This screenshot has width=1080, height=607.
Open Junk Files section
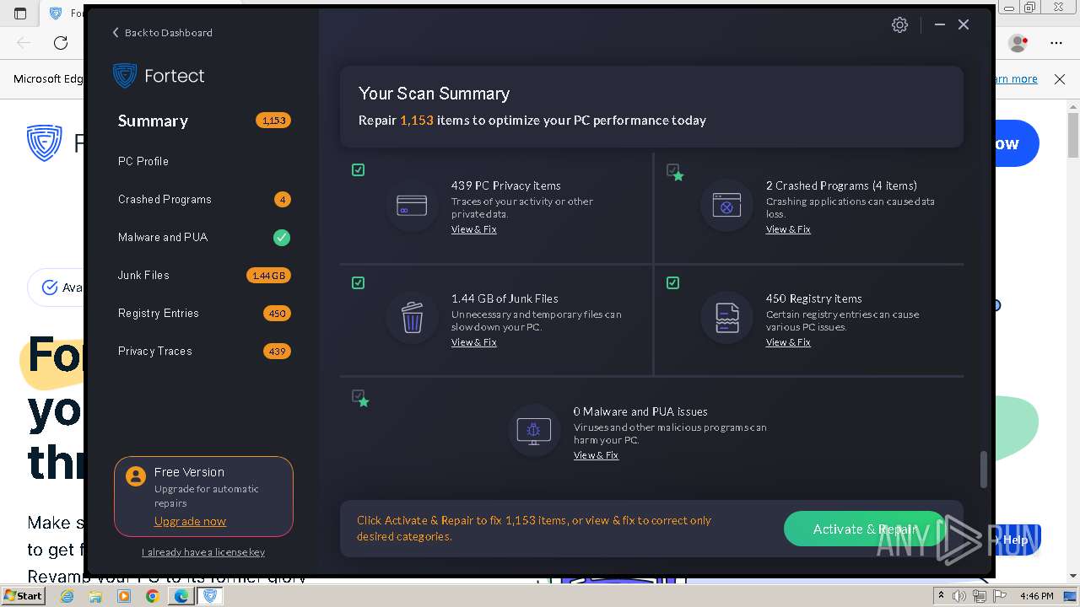143,276
